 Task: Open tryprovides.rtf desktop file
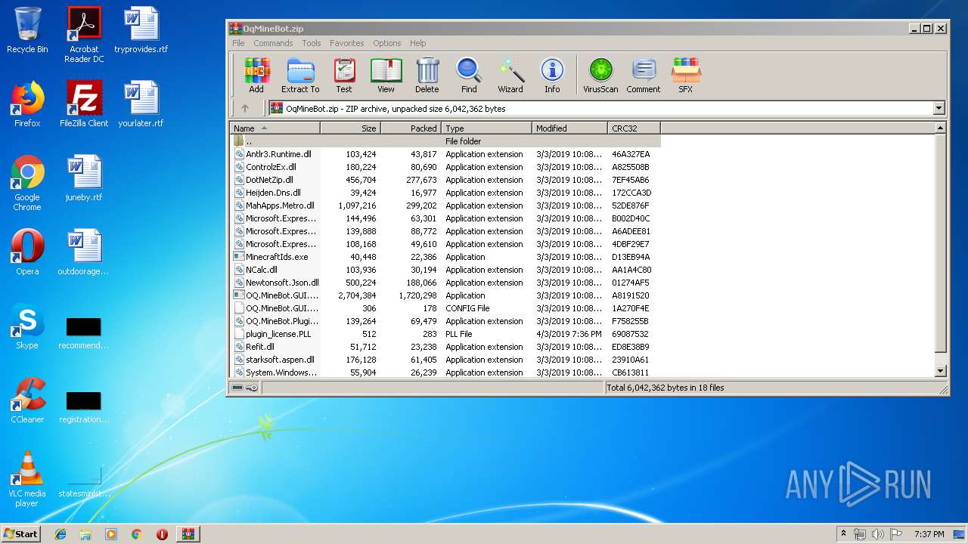[x=141, y=30]
